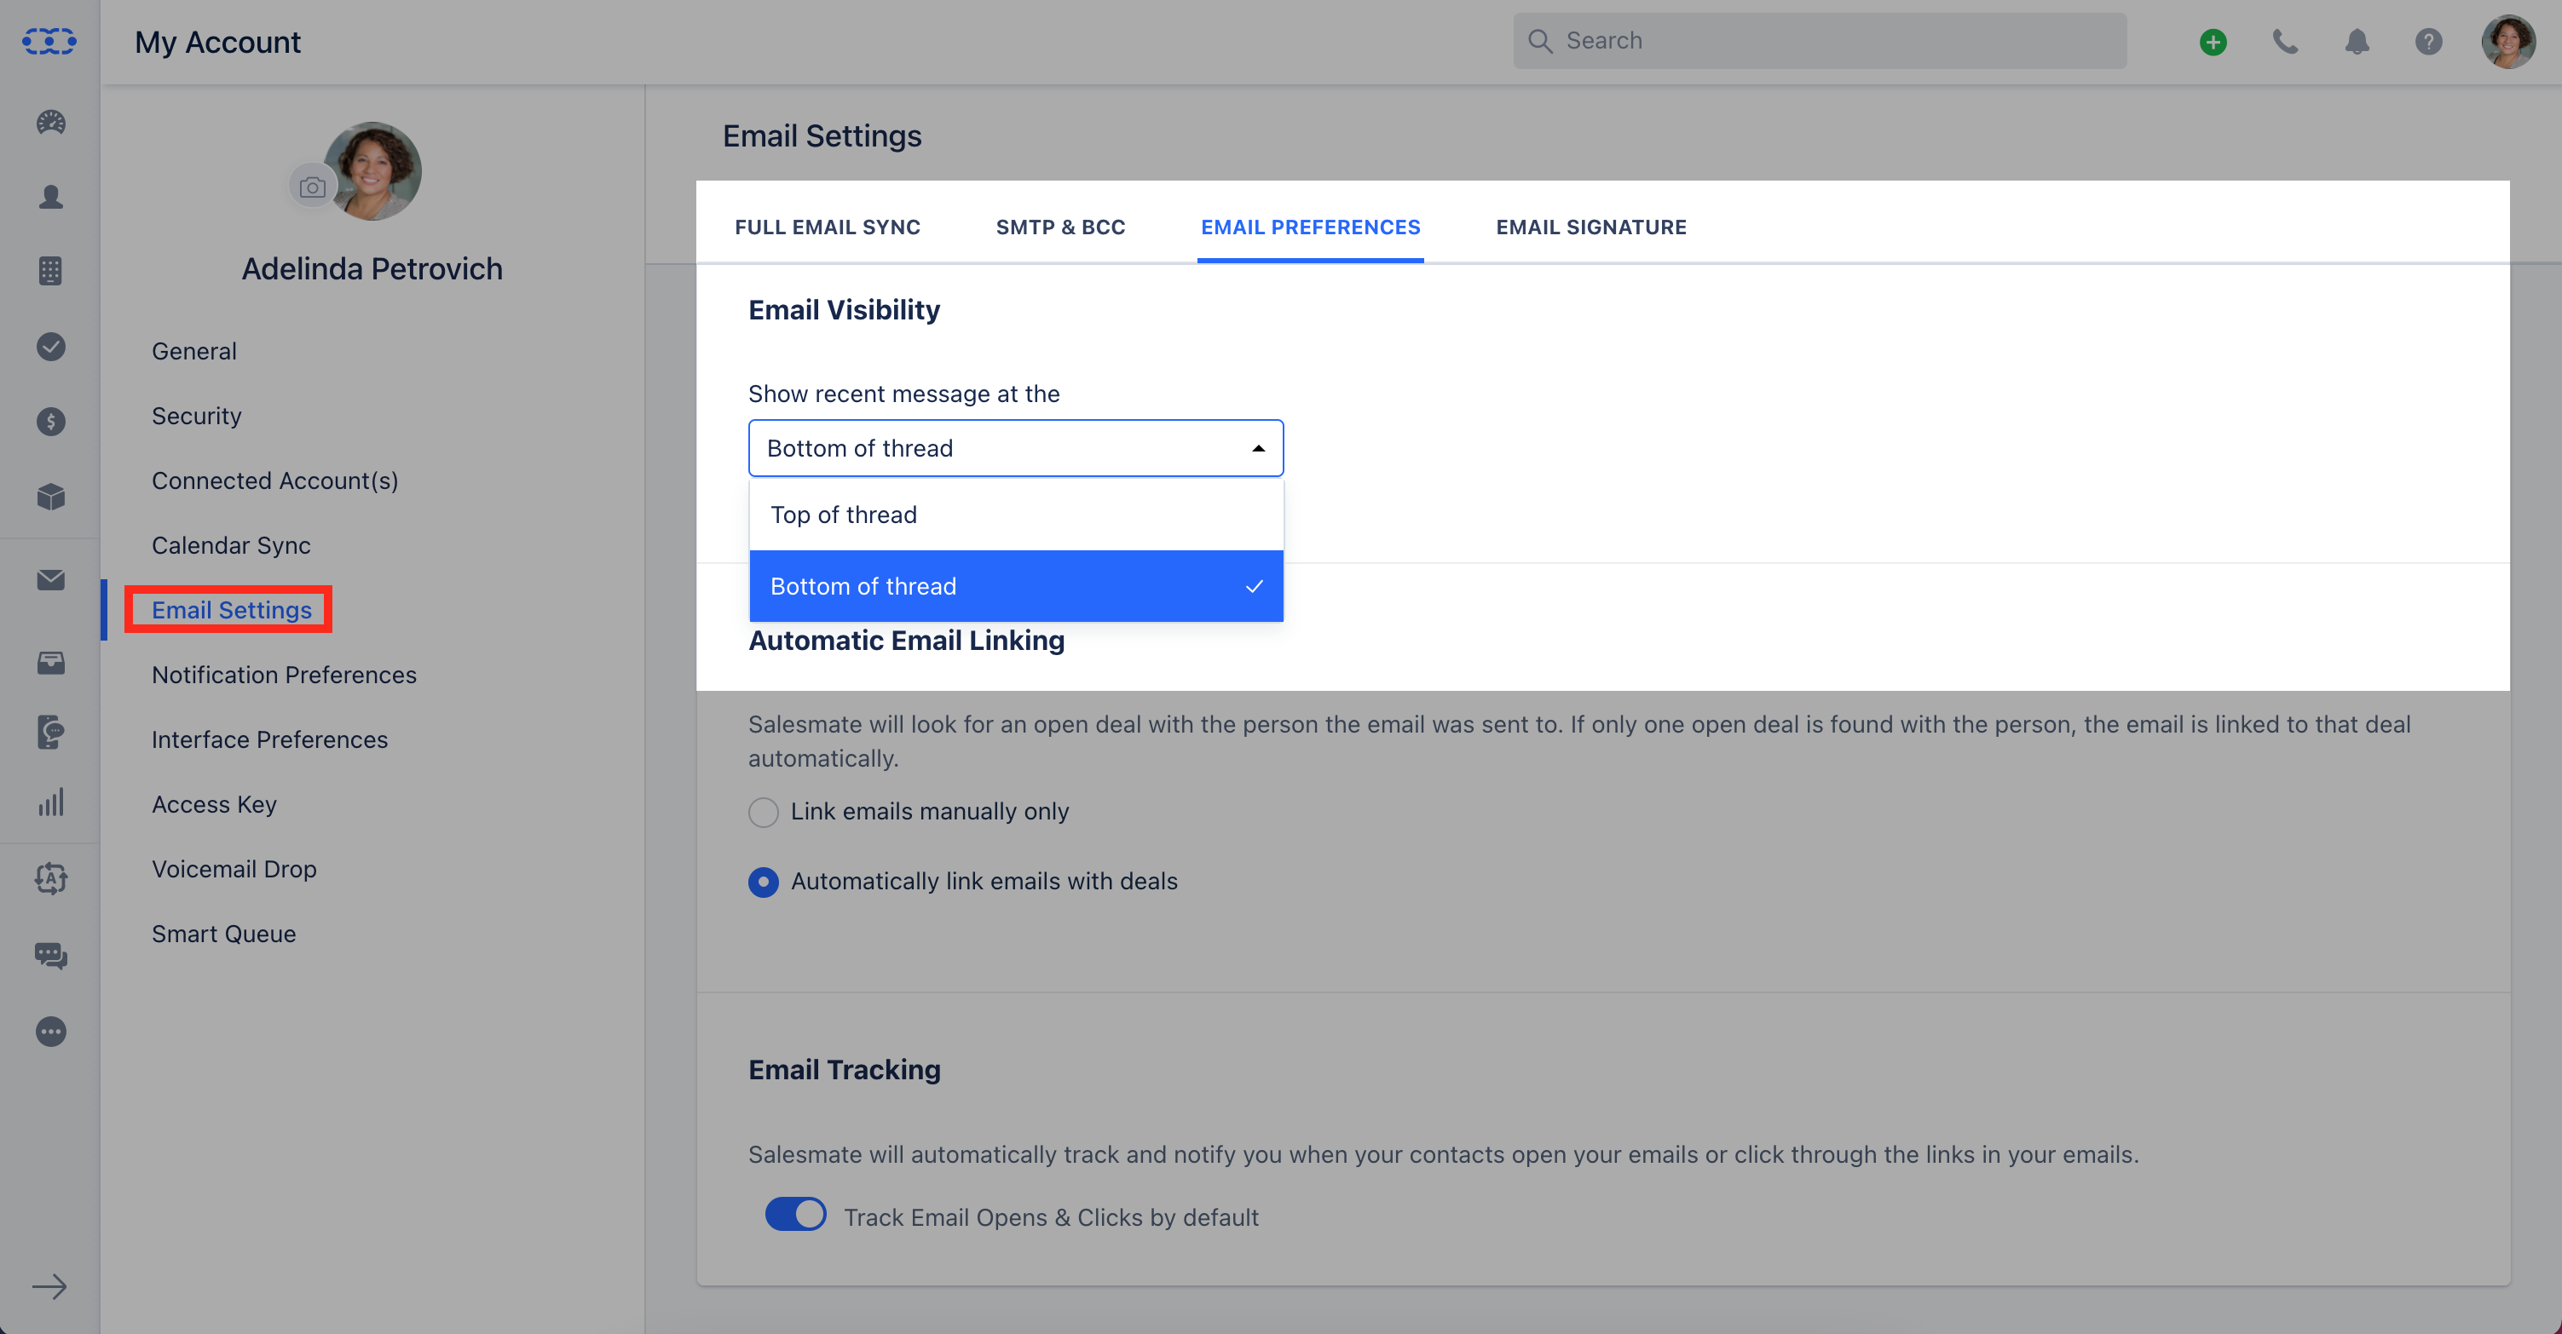Open Notification Preferences
Screen dimensions: 2562x1334
tap(284, 674)
